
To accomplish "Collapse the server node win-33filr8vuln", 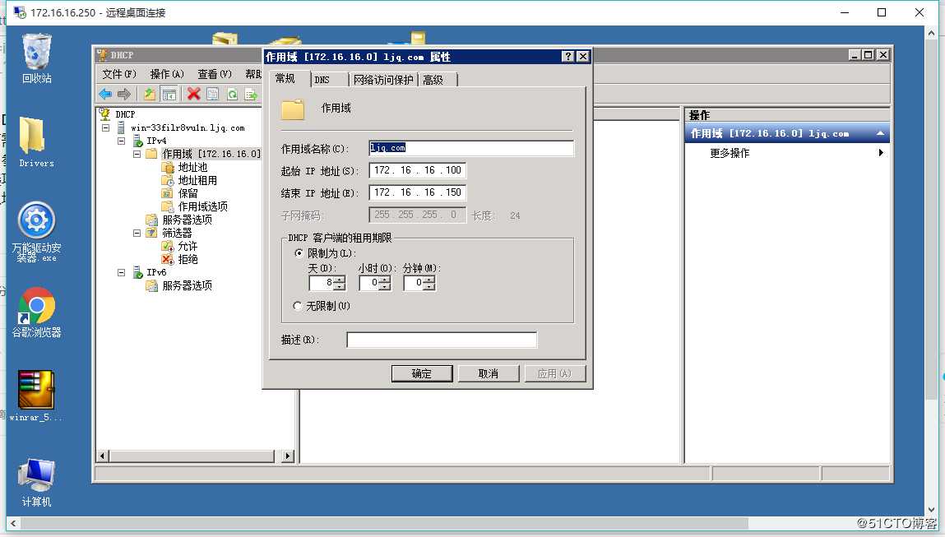I will tap(106, 127).
